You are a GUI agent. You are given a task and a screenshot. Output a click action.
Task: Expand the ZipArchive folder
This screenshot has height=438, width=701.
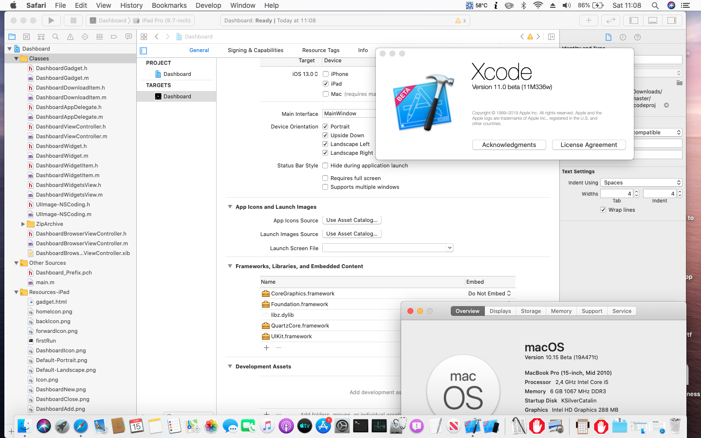coord(23,224)
